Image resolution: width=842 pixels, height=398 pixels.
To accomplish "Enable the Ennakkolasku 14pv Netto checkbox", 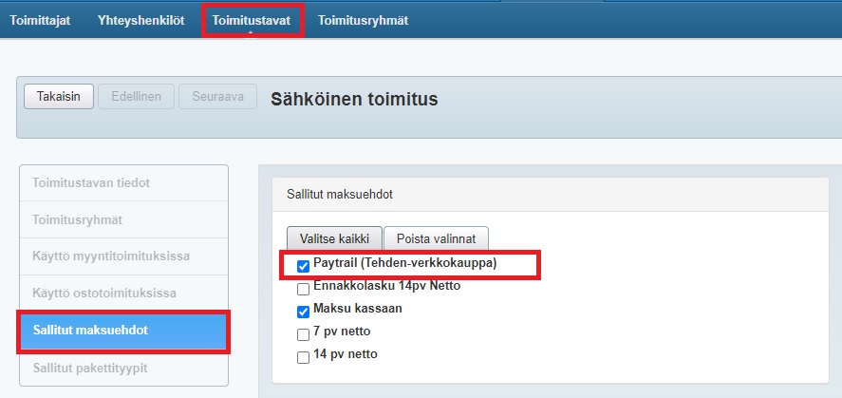I will pos(304,289).
